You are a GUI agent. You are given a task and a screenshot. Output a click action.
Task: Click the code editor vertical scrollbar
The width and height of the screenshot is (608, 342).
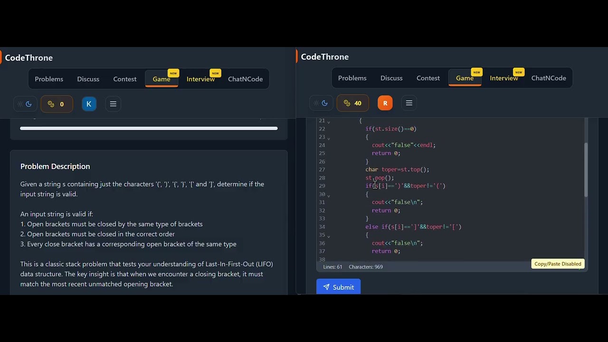tap(586, 170)
